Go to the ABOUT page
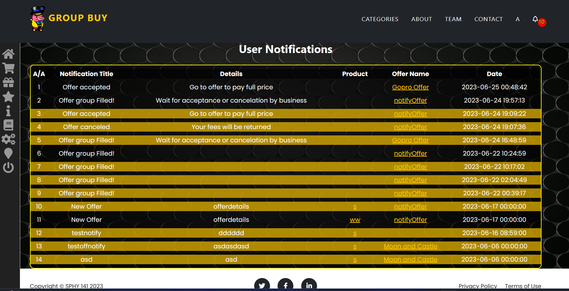569x291 pixels. click(422, 19)
